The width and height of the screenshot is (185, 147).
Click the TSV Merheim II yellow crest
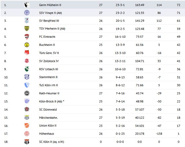(x=27, y=29)
